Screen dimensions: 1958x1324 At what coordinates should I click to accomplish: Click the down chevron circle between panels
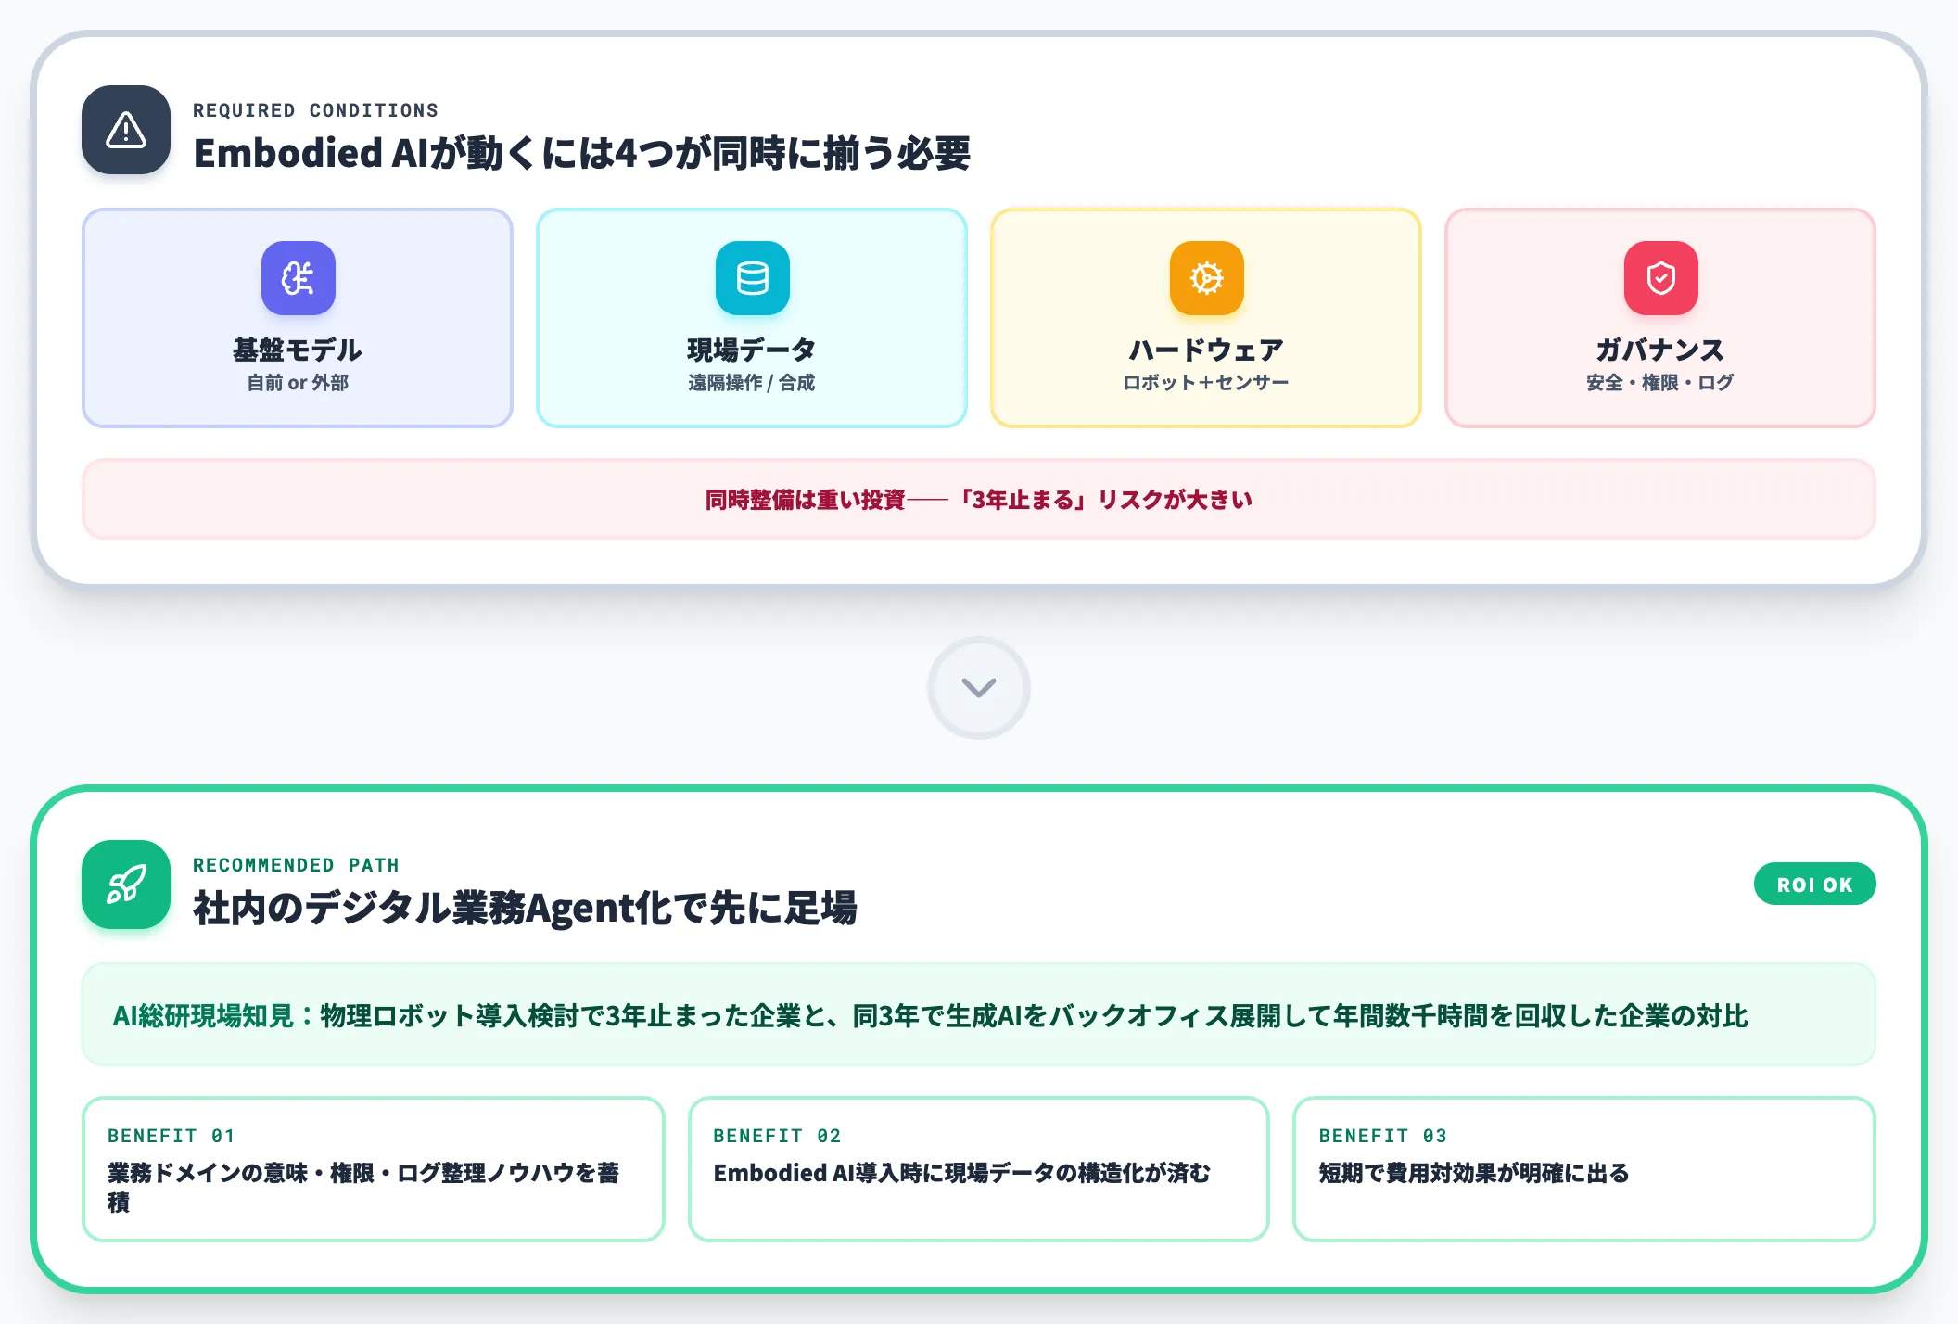(979, 687)
